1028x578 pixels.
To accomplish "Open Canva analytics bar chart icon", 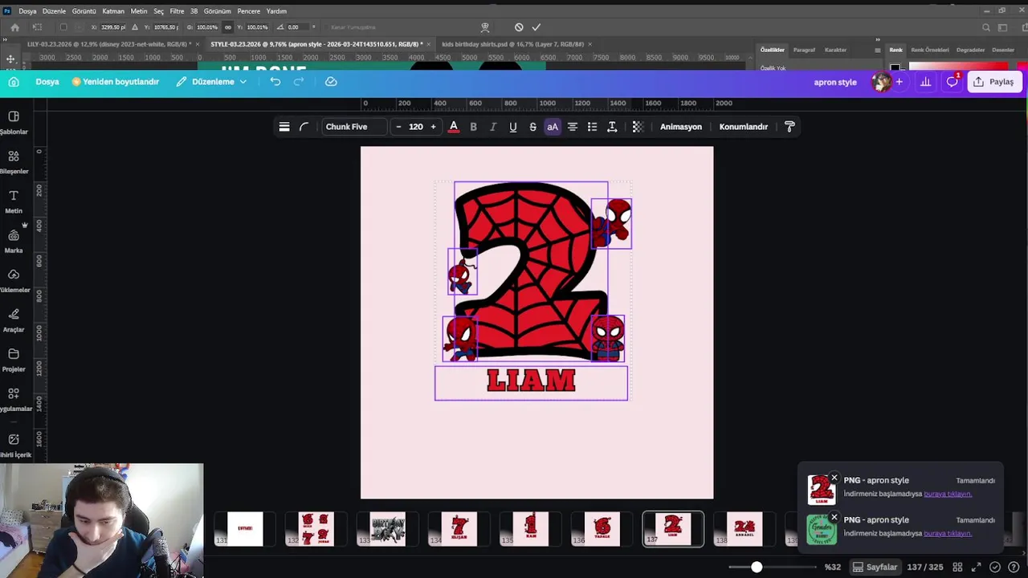I will coord(926,82).
